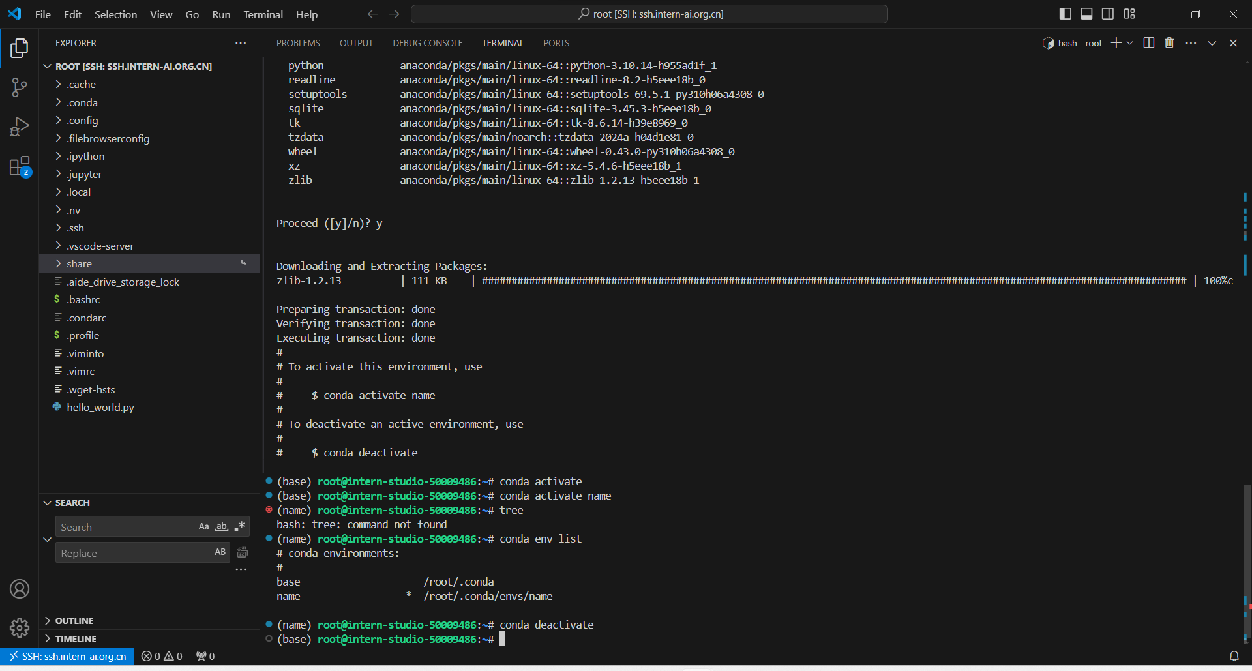Open the .wget-hsts file
The image size is (1252, 671).
click(149, 389)
